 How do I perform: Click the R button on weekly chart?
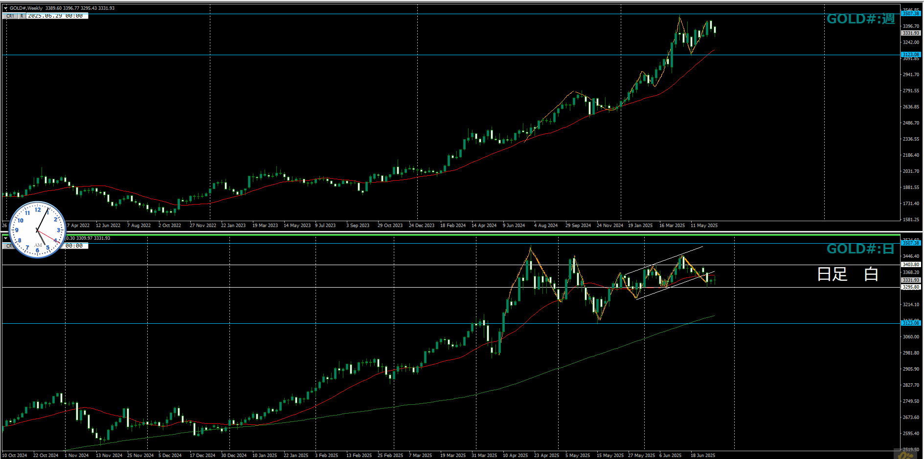tap(22, 16)
